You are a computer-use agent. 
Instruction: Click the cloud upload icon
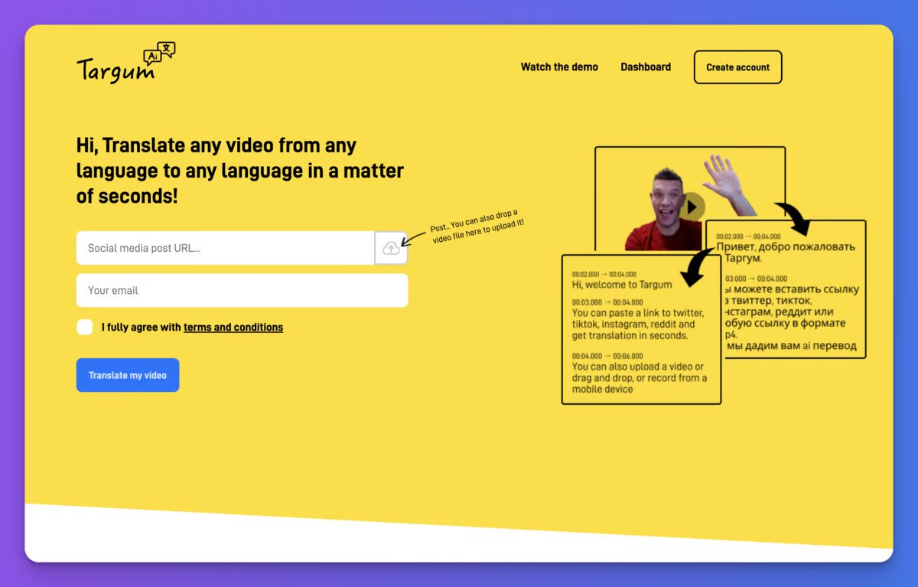coord(391,248)
